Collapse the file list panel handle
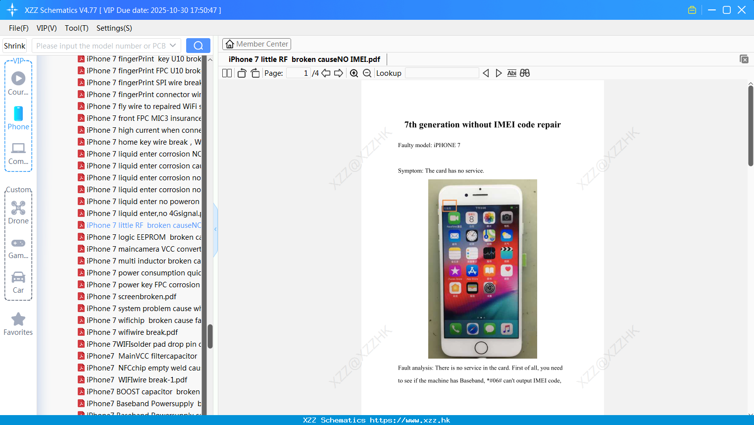 (215, 229)
